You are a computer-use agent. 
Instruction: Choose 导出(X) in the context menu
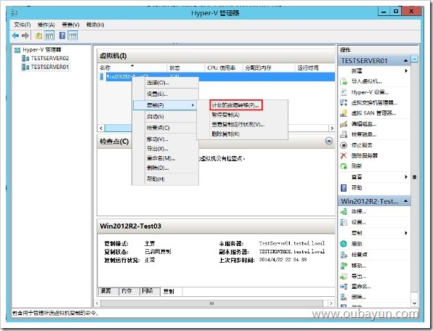click(x=165, y=149)
